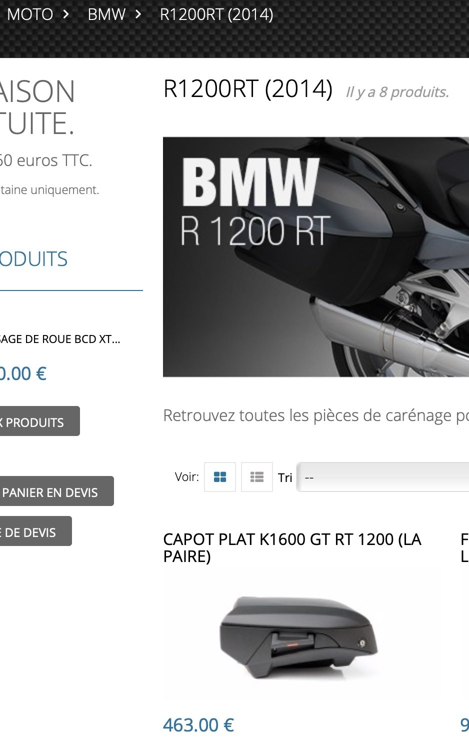Open the Tri sort dropdown
469x742 pixels.
383,477
